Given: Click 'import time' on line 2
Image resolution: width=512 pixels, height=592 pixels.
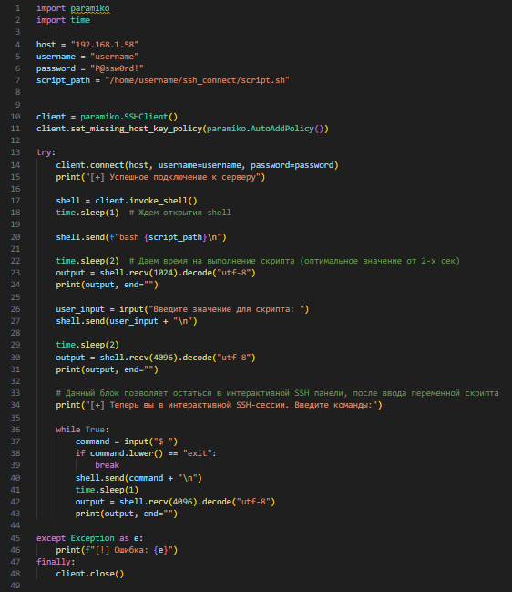Looking at the screenshot, I should pyautogui.click(x=63, y=20).
